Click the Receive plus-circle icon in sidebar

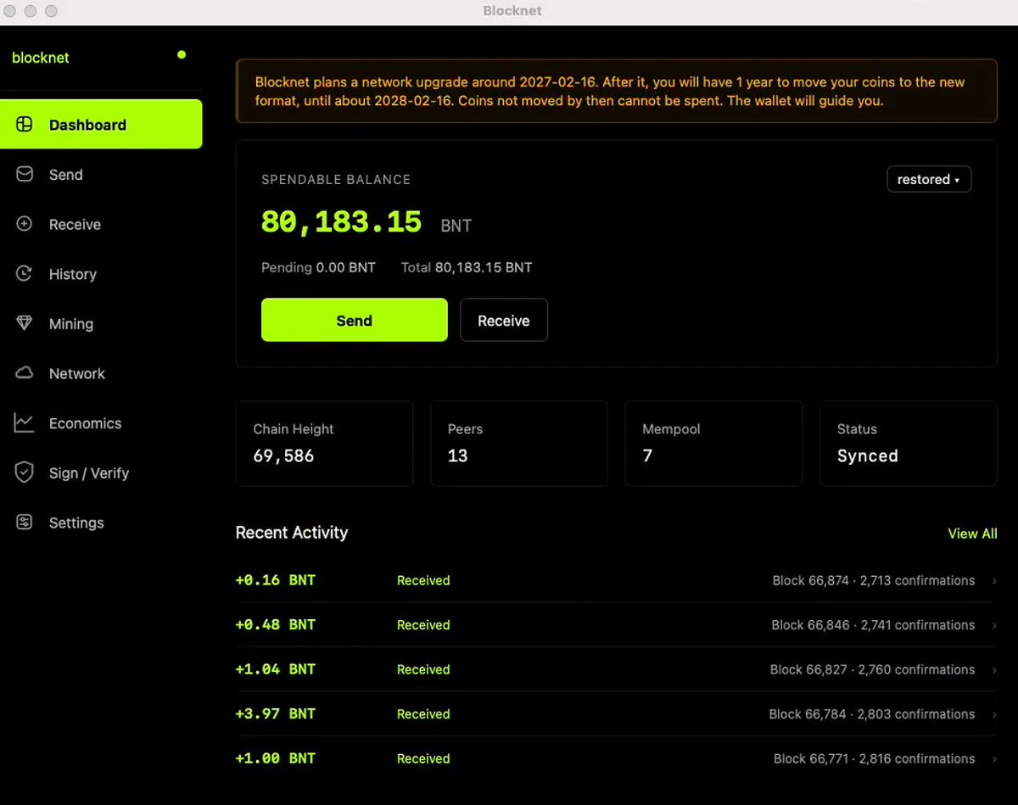(x=25, y=224)
